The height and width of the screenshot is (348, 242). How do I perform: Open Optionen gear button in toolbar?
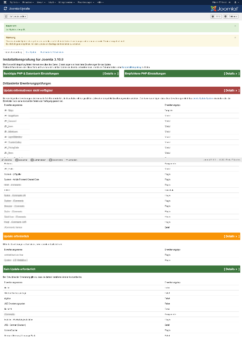(x=231, y=17)
